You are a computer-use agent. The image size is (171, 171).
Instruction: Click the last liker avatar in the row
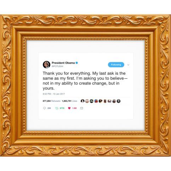pos(119,101)
